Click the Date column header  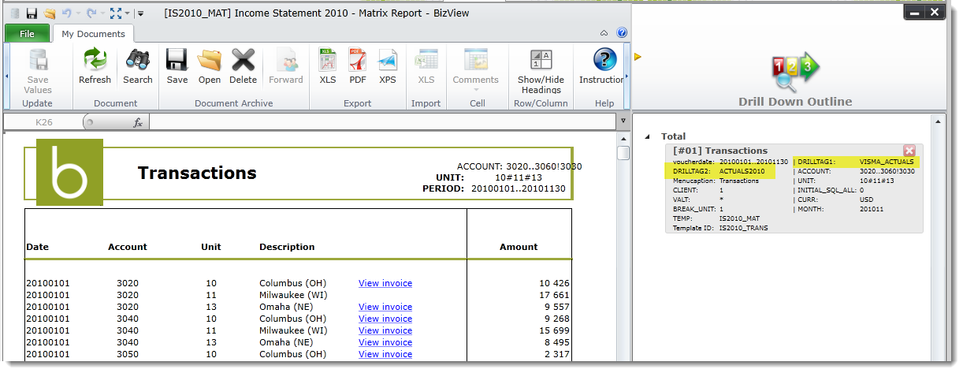pyautogui.click(x=37, y=247)
